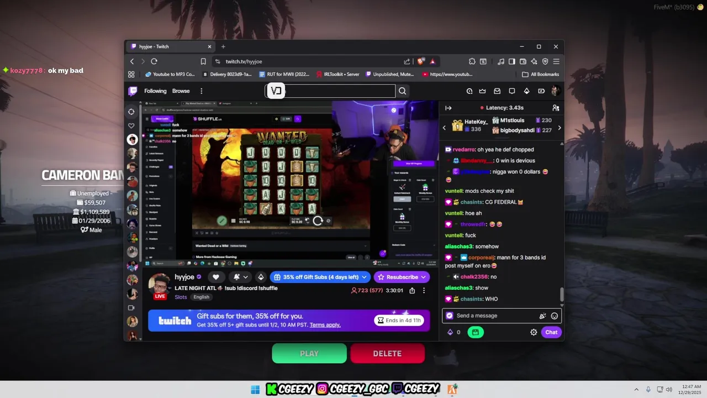The height and width of the screenshot is (398, 707).
Task: Open the chat celebration icon in message box
Action: point(542,316)
